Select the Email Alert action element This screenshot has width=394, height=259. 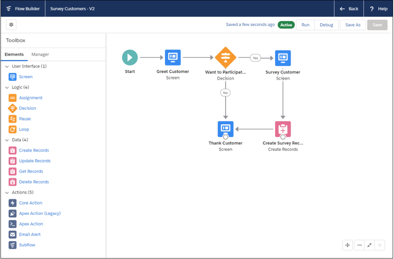coord(30,234)
